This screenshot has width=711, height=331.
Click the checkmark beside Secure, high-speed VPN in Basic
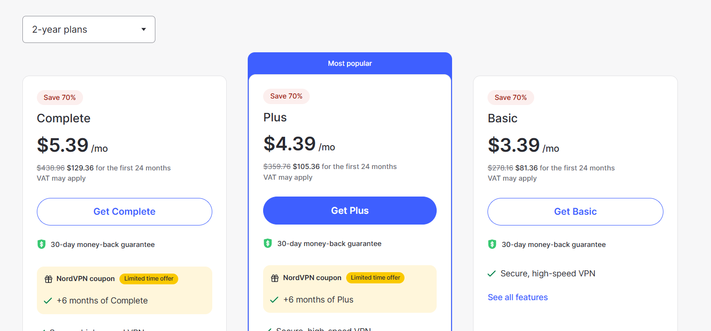coord(492,274)
